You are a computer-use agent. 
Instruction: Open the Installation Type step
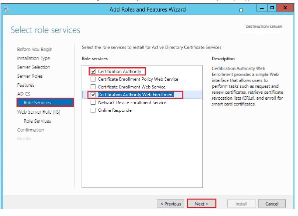[34, 58]
